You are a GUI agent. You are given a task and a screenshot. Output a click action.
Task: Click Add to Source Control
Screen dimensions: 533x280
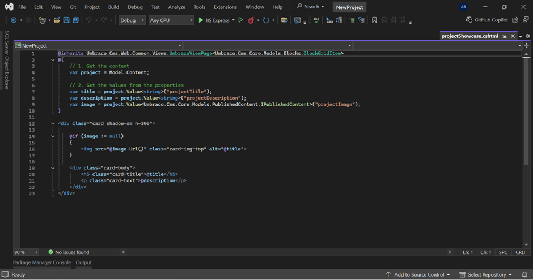tap(418, 274)
